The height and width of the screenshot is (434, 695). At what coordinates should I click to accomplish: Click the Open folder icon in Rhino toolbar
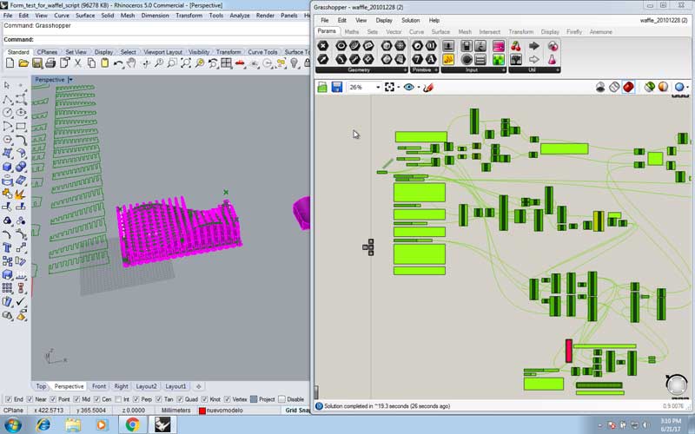point(23,63)
